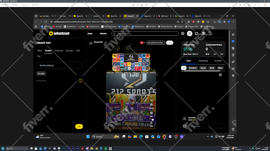The height and width of the screenshot is (151, 270).
Task: Click the crossed tools icon in right sidebar
Action: [233, 75]
